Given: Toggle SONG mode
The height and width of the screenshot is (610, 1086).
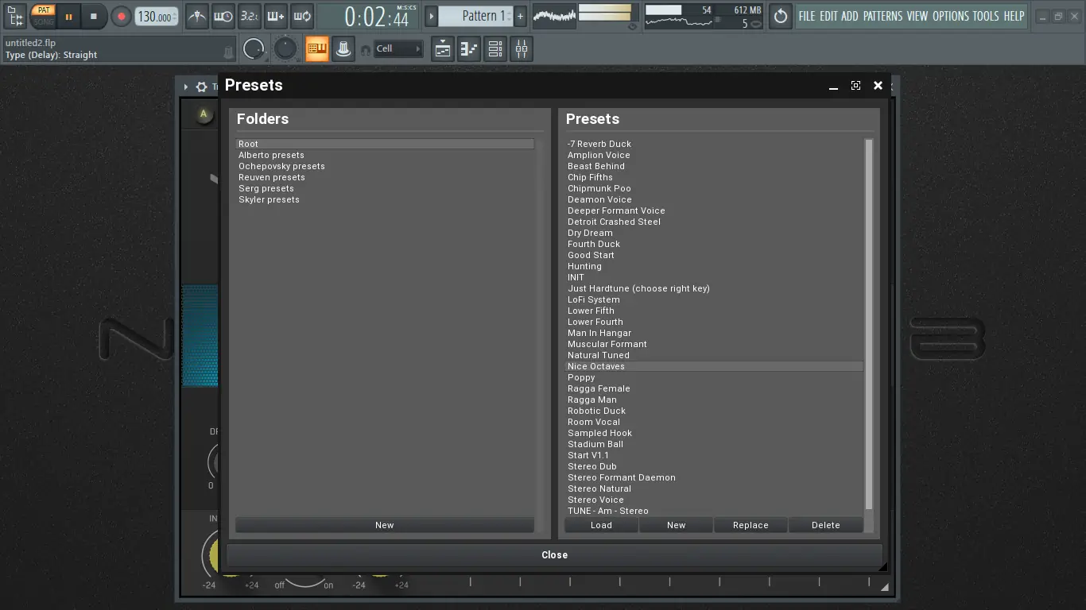Looking at the screenshot, I should click(44, 21).
